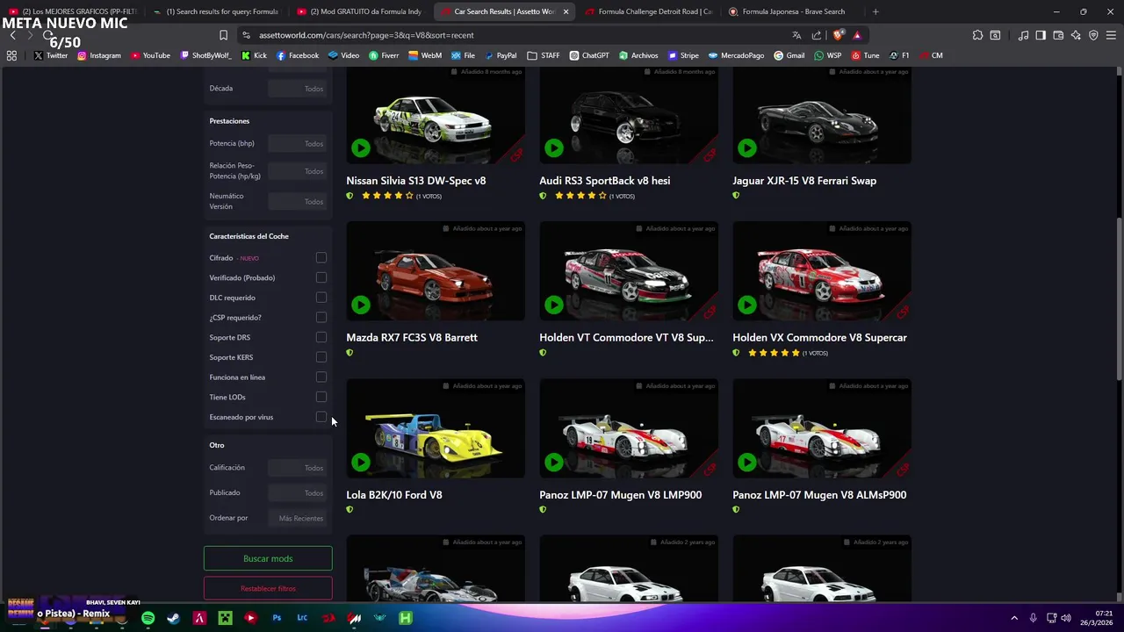The height and width of the screenshot is (632, 1124).
Task: Open YouTube bookmark in bookmarks bar
Action: (150, 55)
